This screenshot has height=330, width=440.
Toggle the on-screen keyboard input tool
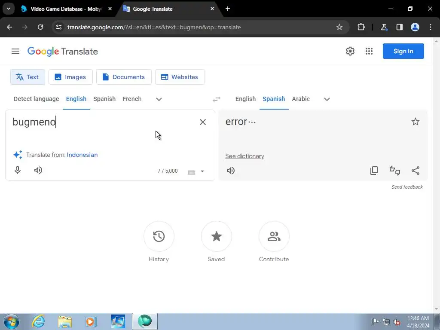coord(191,172)
